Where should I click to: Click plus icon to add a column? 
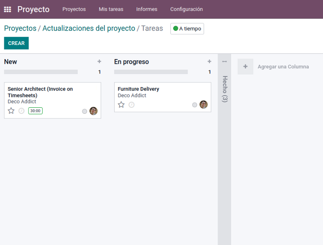pyautogui.click(x=245, y=67)
